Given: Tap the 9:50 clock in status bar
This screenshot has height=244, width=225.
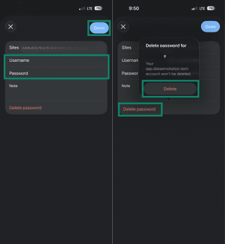Looking at the screenshot, I should pyautogui.click(x=134, y=8).
